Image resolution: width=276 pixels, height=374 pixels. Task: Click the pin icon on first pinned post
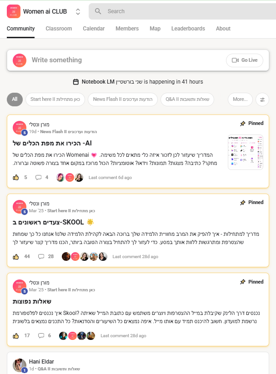pyautogui.click(x=243, y=123)
